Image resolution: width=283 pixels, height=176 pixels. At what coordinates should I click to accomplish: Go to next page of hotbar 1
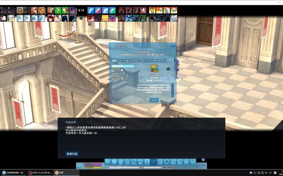83,11
